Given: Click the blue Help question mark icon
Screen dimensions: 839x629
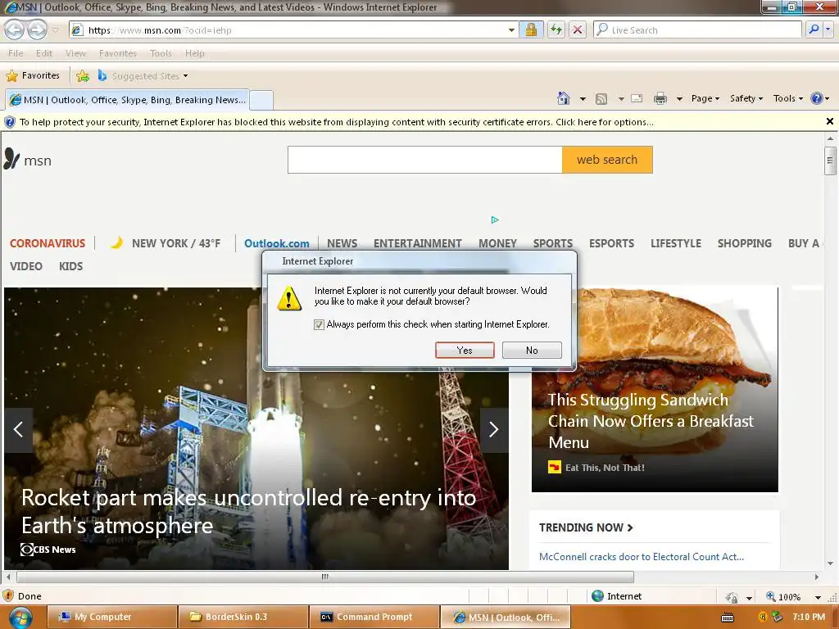Looking at the screenshot, I should tap(817, 98).
